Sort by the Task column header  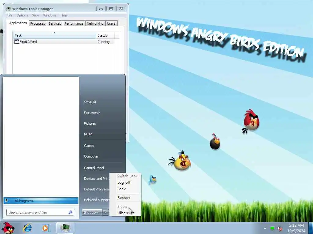(54, 35)
